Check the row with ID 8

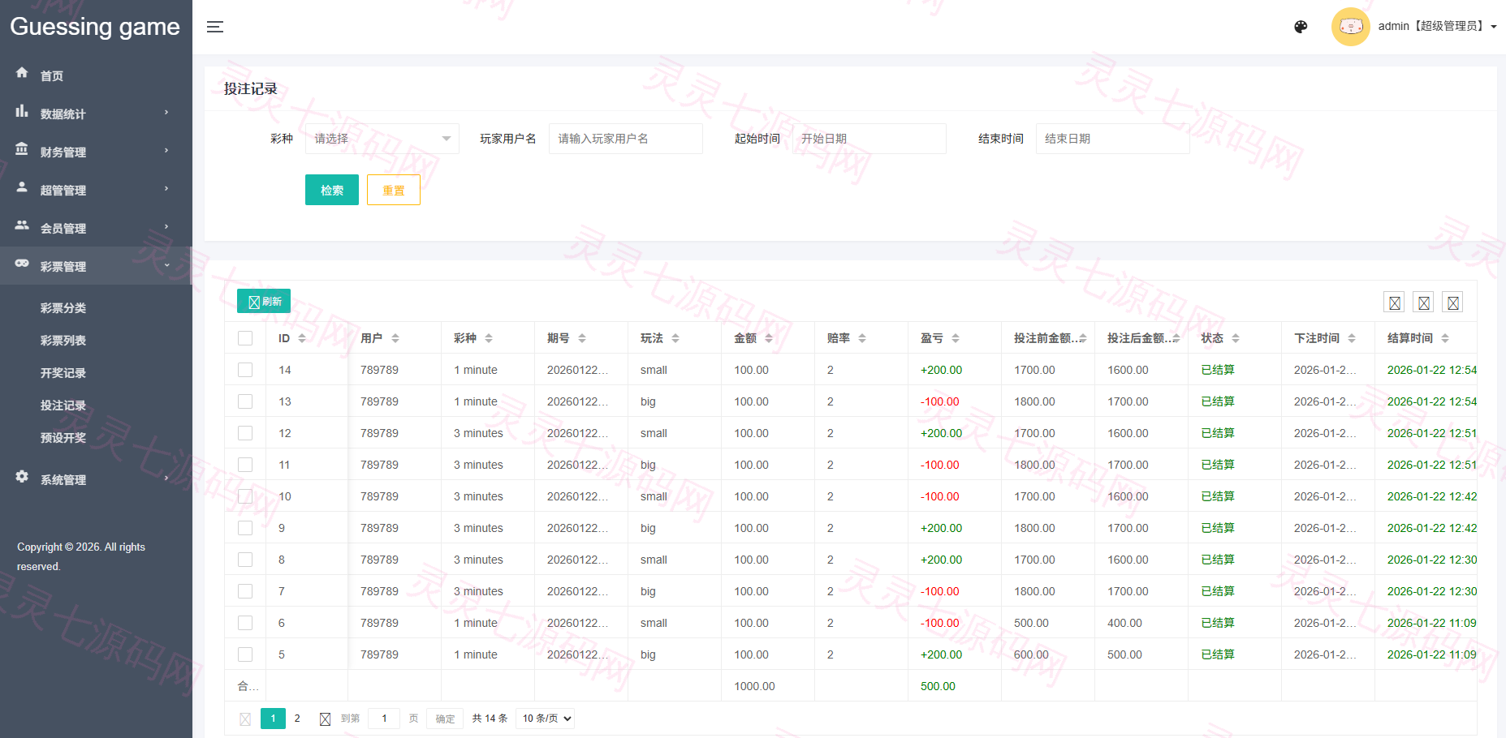pos(245,560)
